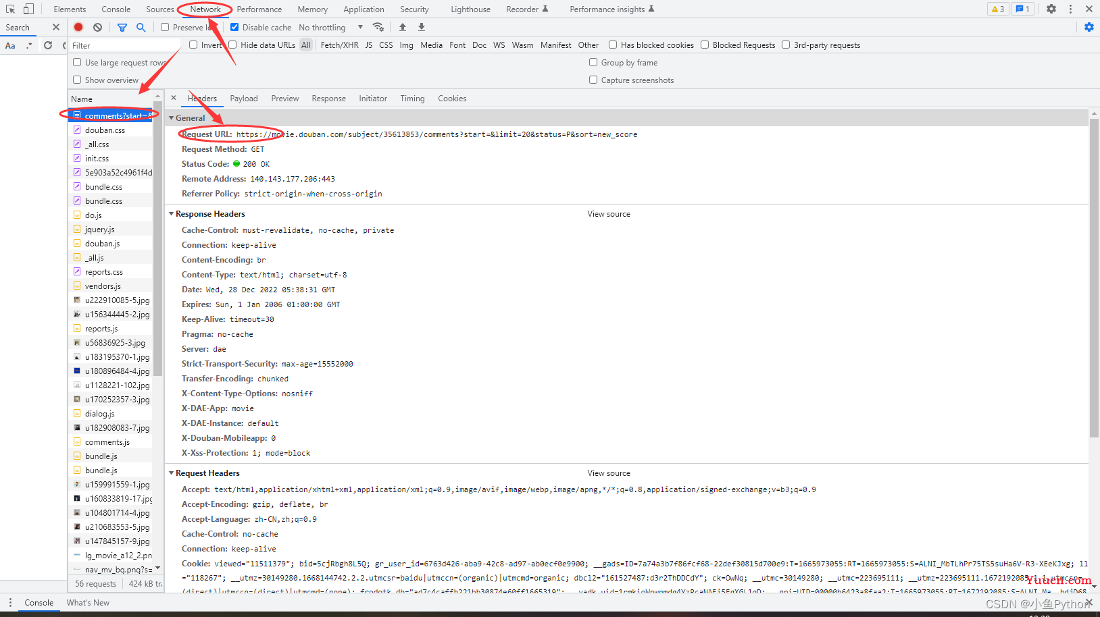Check Show overview option
This screenshot has height=617, width=1100.
tap(77, 80)
